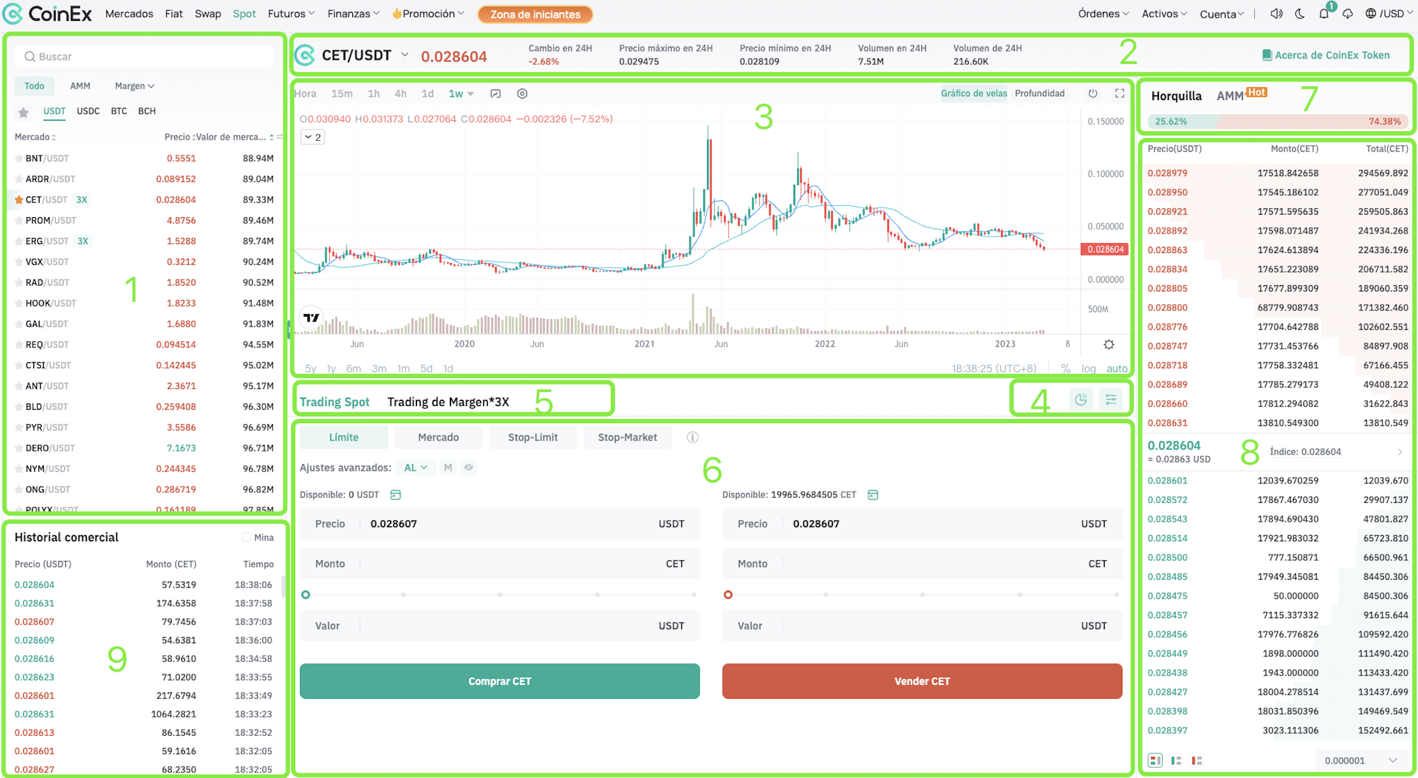Image resolution: width=1418 pixels, height=778 pixels.
Task: Click the Zona de iniciantes button
Action: (535, 14)
